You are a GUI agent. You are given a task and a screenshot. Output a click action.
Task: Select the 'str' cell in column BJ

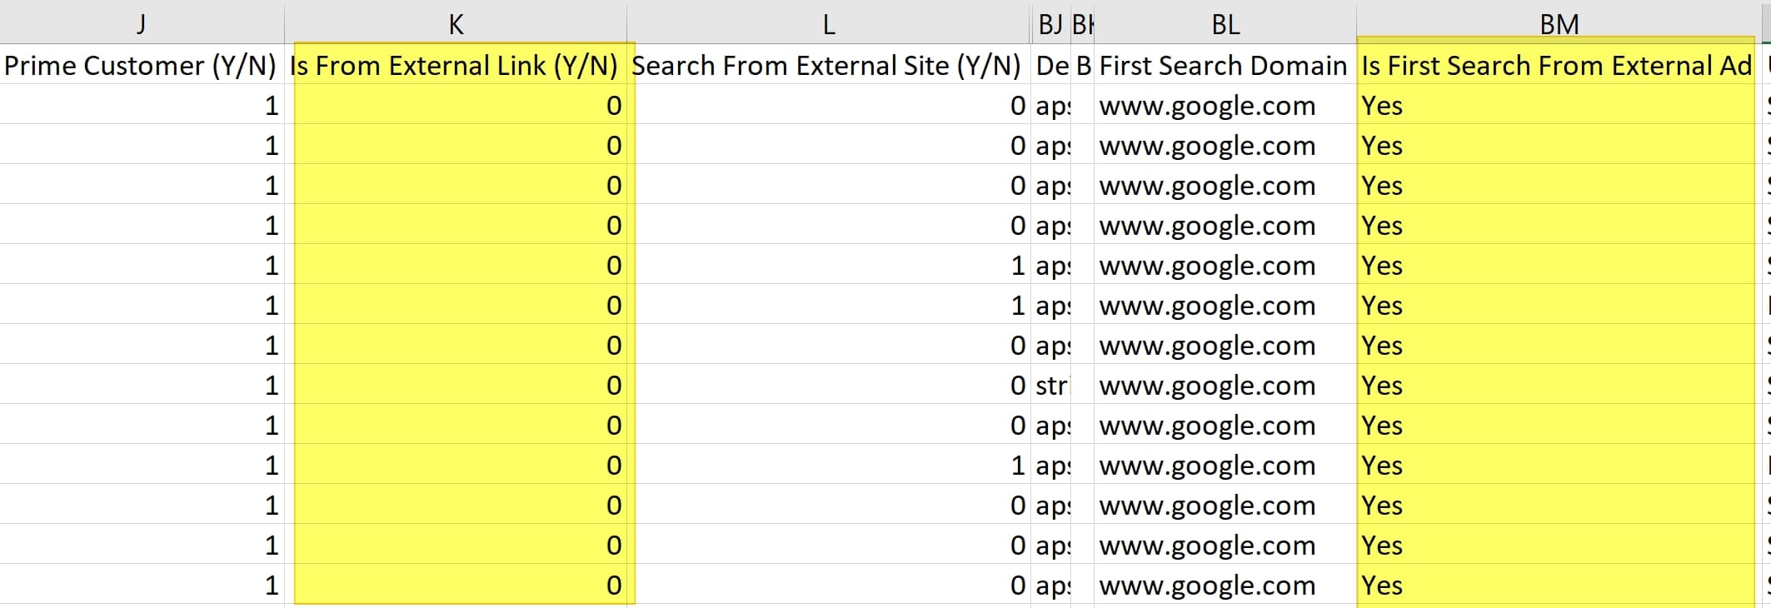click(x=1050, y=385)
